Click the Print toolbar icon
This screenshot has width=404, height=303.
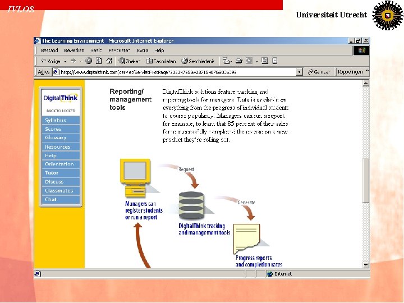(x=239, y=61)
